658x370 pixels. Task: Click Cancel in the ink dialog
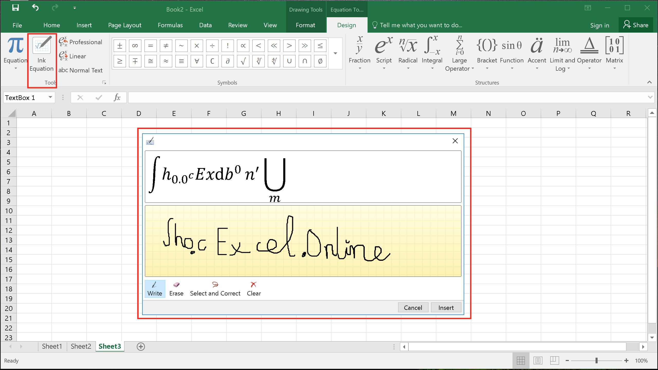pyautogui.click(x=413, y=308)
